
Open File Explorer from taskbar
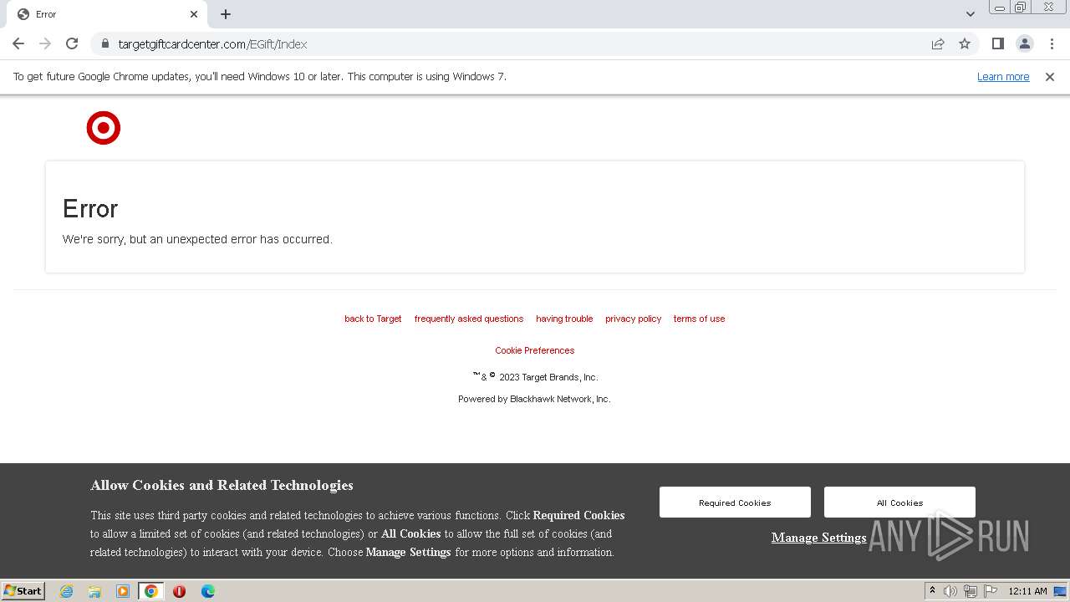pyautogui.click(x=94, y=591)
